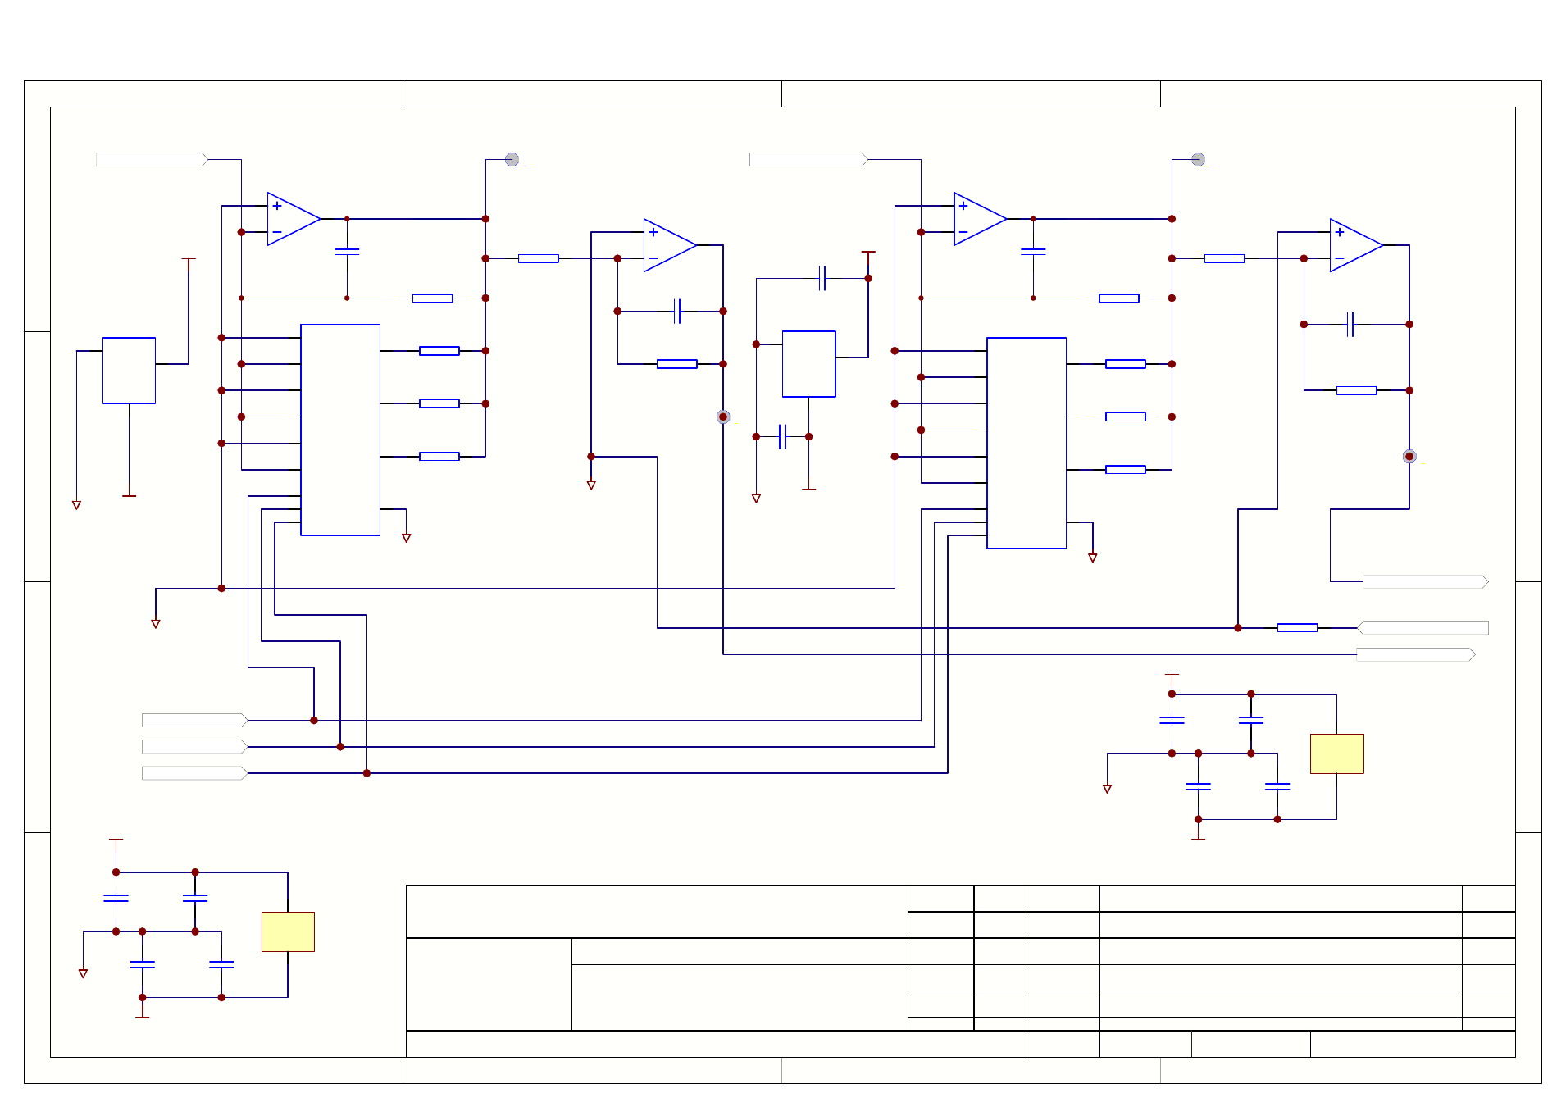Select the large IC block in left half
The width and height of the screenshot is (1566, 1107).
(x=340, y=430)
